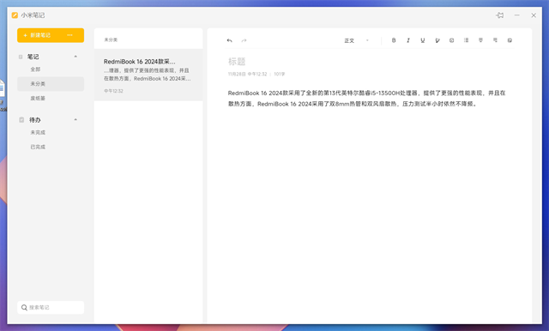Click the 小米笔记 app logo icon
Viewport: 549px width, 331px height.
15,15
